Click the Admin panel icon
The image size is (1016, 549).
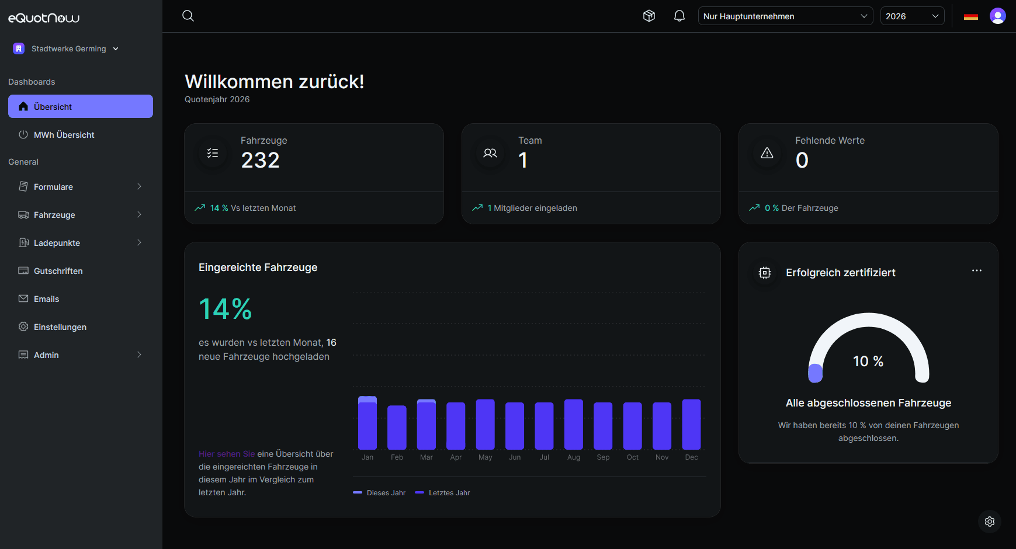23,355
